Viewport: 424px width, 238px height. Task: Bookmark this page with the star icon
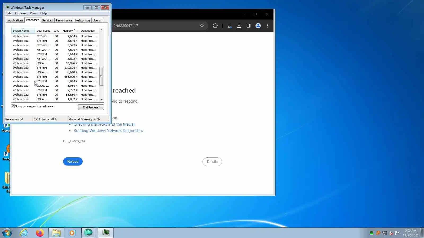[202, 26]
